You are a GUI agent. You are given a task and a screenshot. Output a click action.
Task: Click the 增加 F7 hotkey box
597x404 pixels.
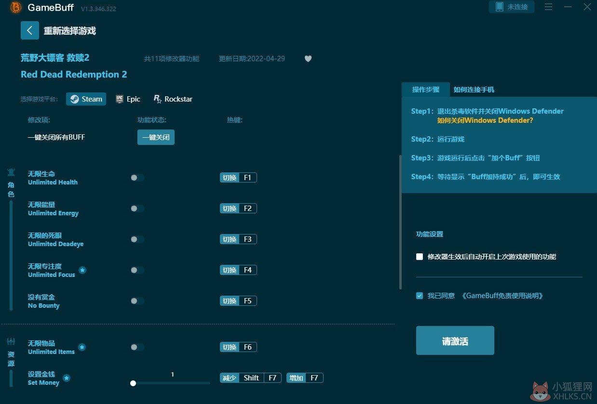pos(305,378)
